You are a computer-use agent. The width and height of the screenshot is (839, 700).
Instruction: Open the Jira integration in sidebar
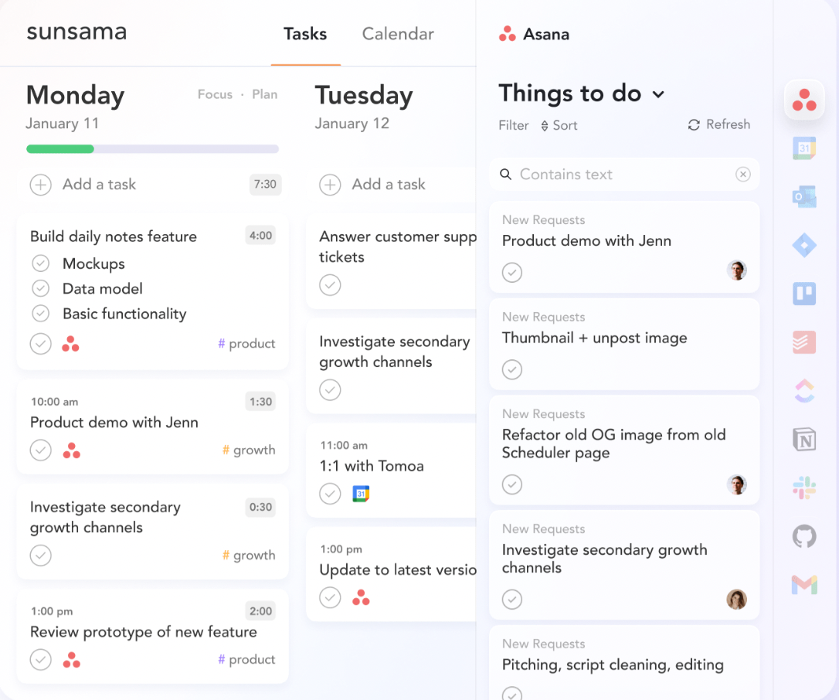pyautogui.click(x=804, y=245)
